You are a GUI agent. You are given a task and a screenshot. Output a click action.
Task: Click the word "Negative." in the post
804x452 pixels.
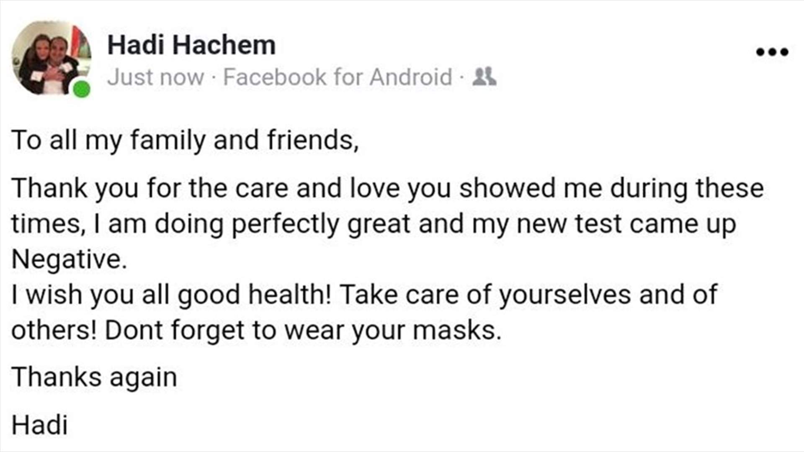pos(69,259)
